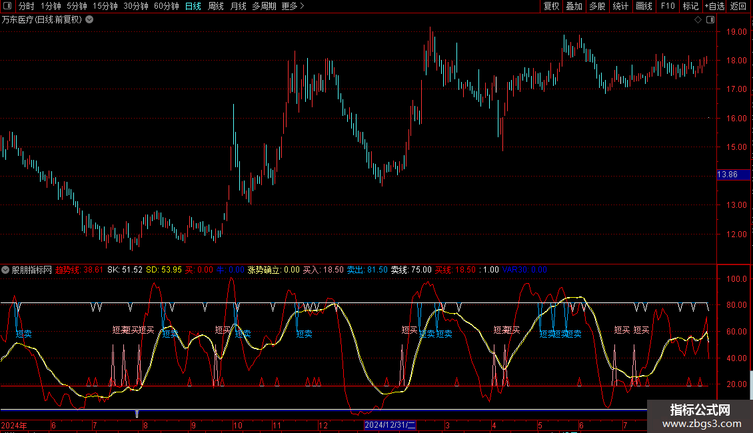
Task: Click the 标记 mark button
Action: click(690, 6)
